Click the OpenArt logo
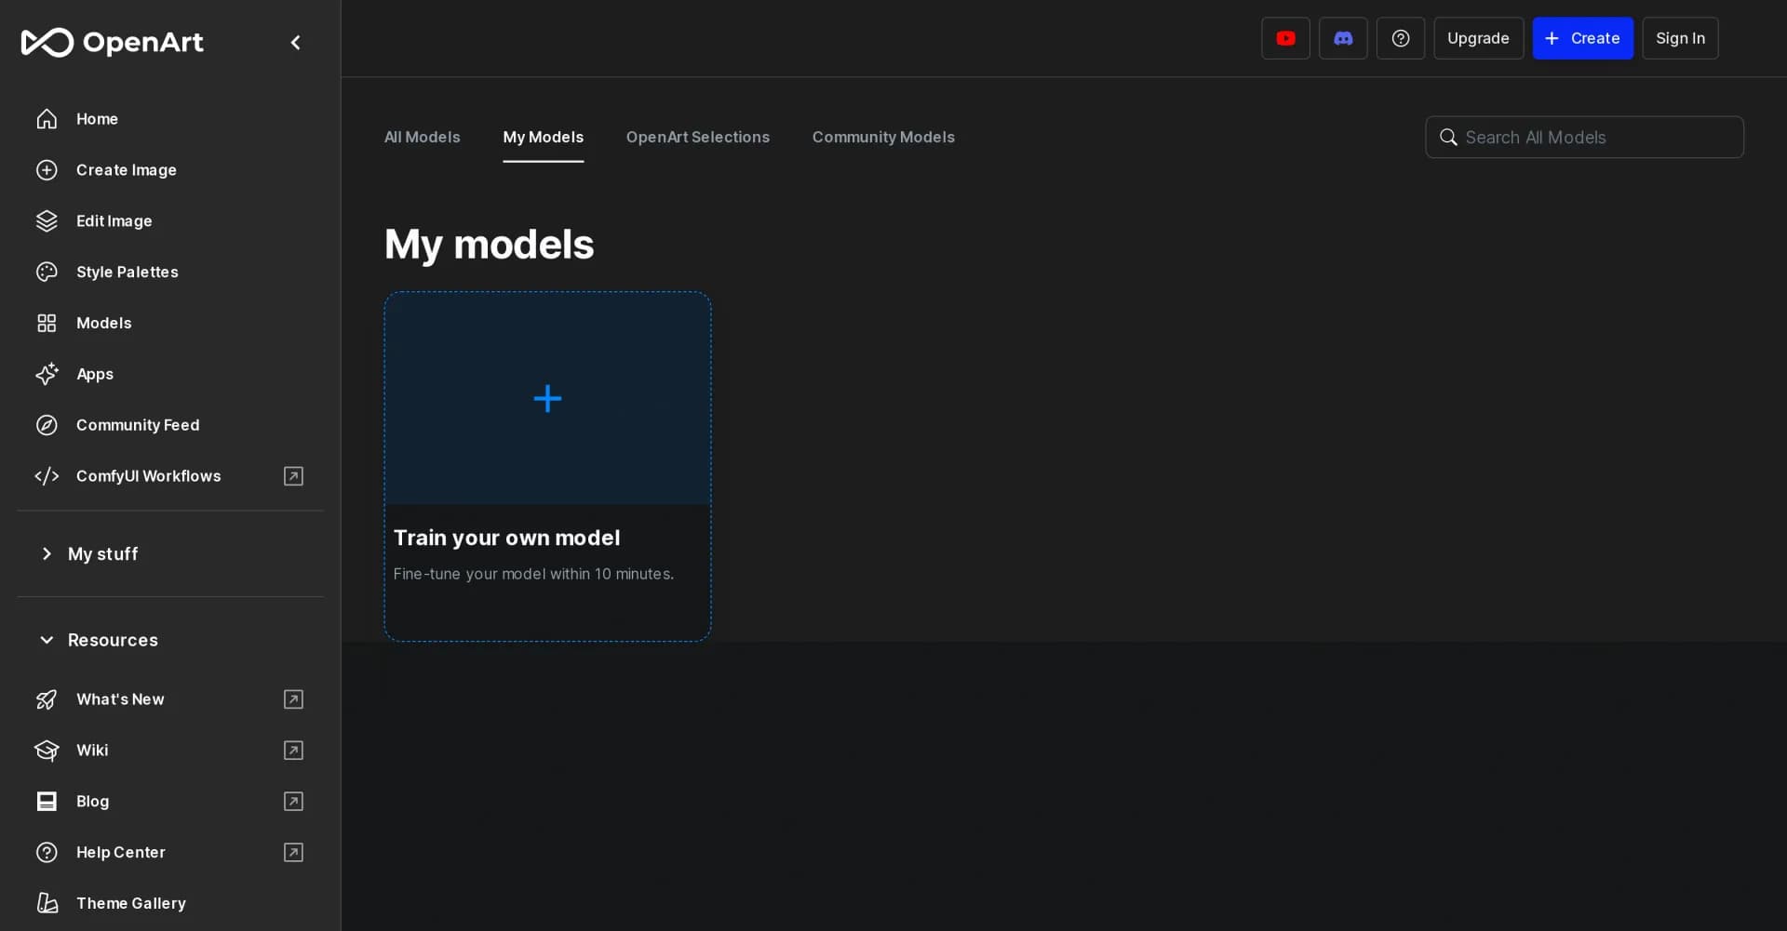1787x931 pixels. coord(112,42)
